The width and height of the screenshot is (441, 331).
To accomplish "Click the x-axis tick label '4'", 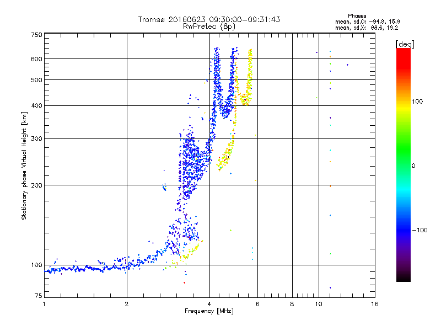I will click(209, 304).
